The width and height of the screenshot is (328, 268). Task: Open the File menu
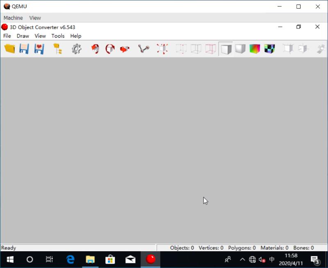coord(7,36)
